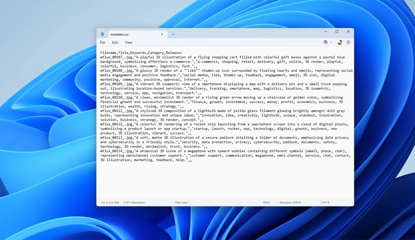Open Notepad settings gear
This screenshot has height=240, width=415.
point(348,42)
